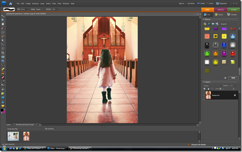Show Filters in the Effects panel
The width and height of the screenshot is (242, 152).
205,24
